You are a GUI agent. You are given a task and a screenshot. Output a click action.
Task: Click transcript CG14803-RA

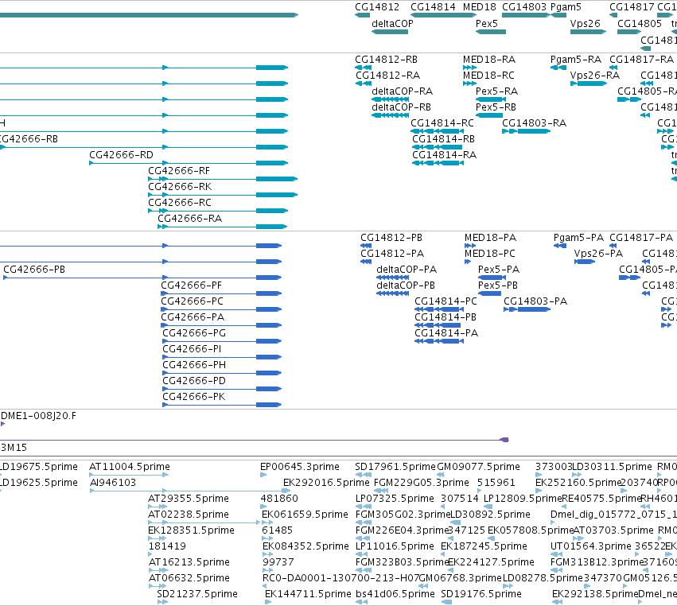(534, 123)
